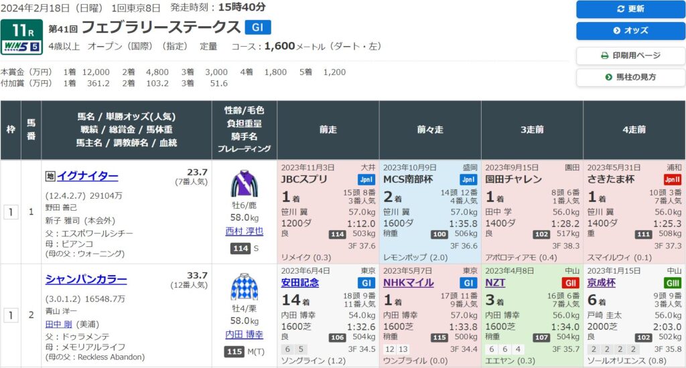Click race name 園田チャレン

tap(514, 179)
